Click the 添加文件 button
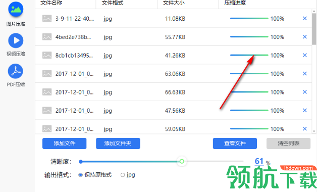Screen dimensions: 317x192 (65, 143)
